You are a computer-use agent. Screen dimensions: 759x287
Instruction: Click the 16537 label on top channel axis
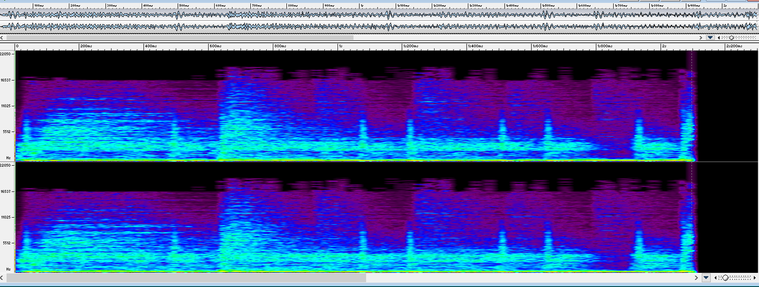click(x=5, y=79)
